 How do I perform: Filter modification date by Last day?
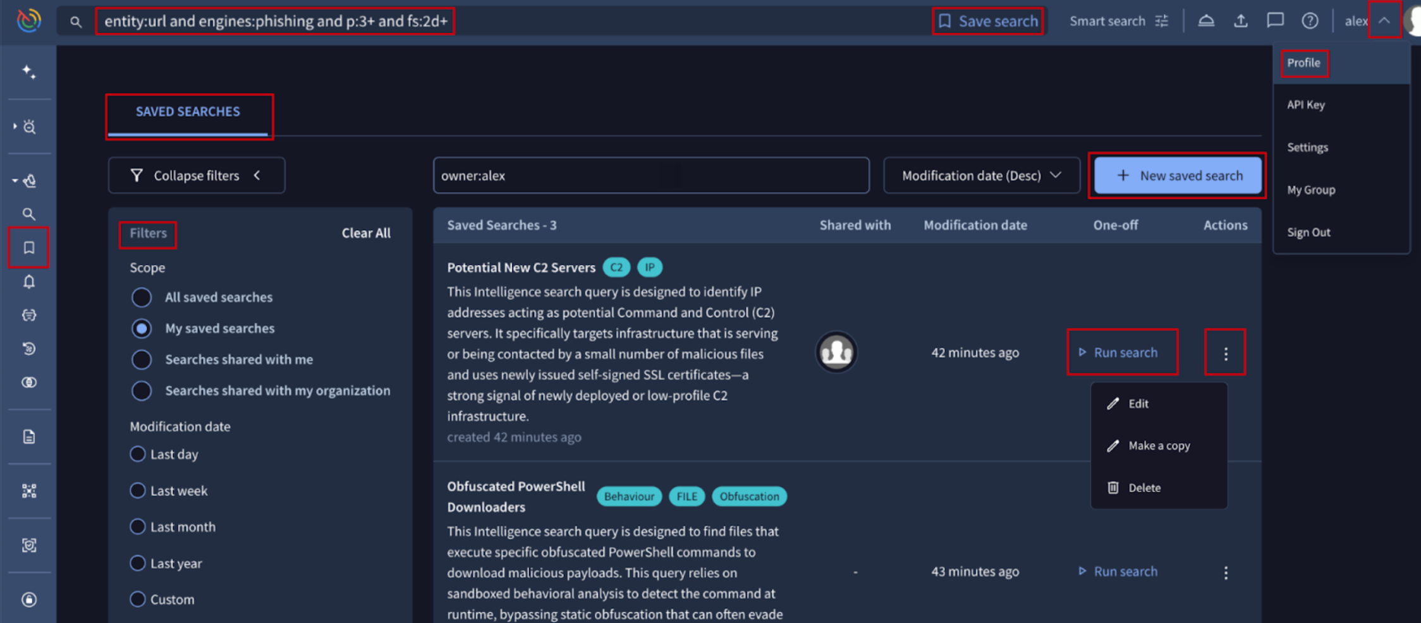pyautogui.click(x=137, y=454)
